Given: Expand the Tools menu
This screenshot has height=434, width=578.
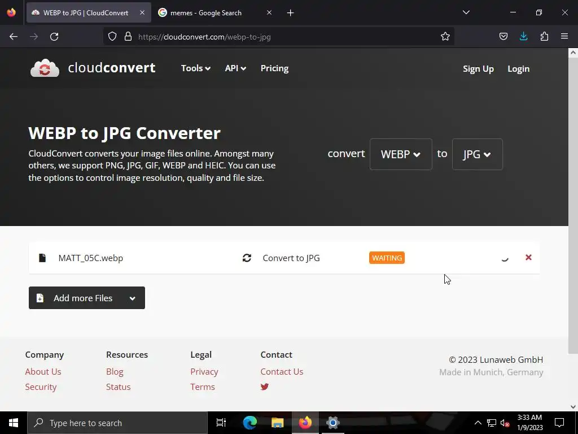Looking at the screenshot, I should (196, 68).
